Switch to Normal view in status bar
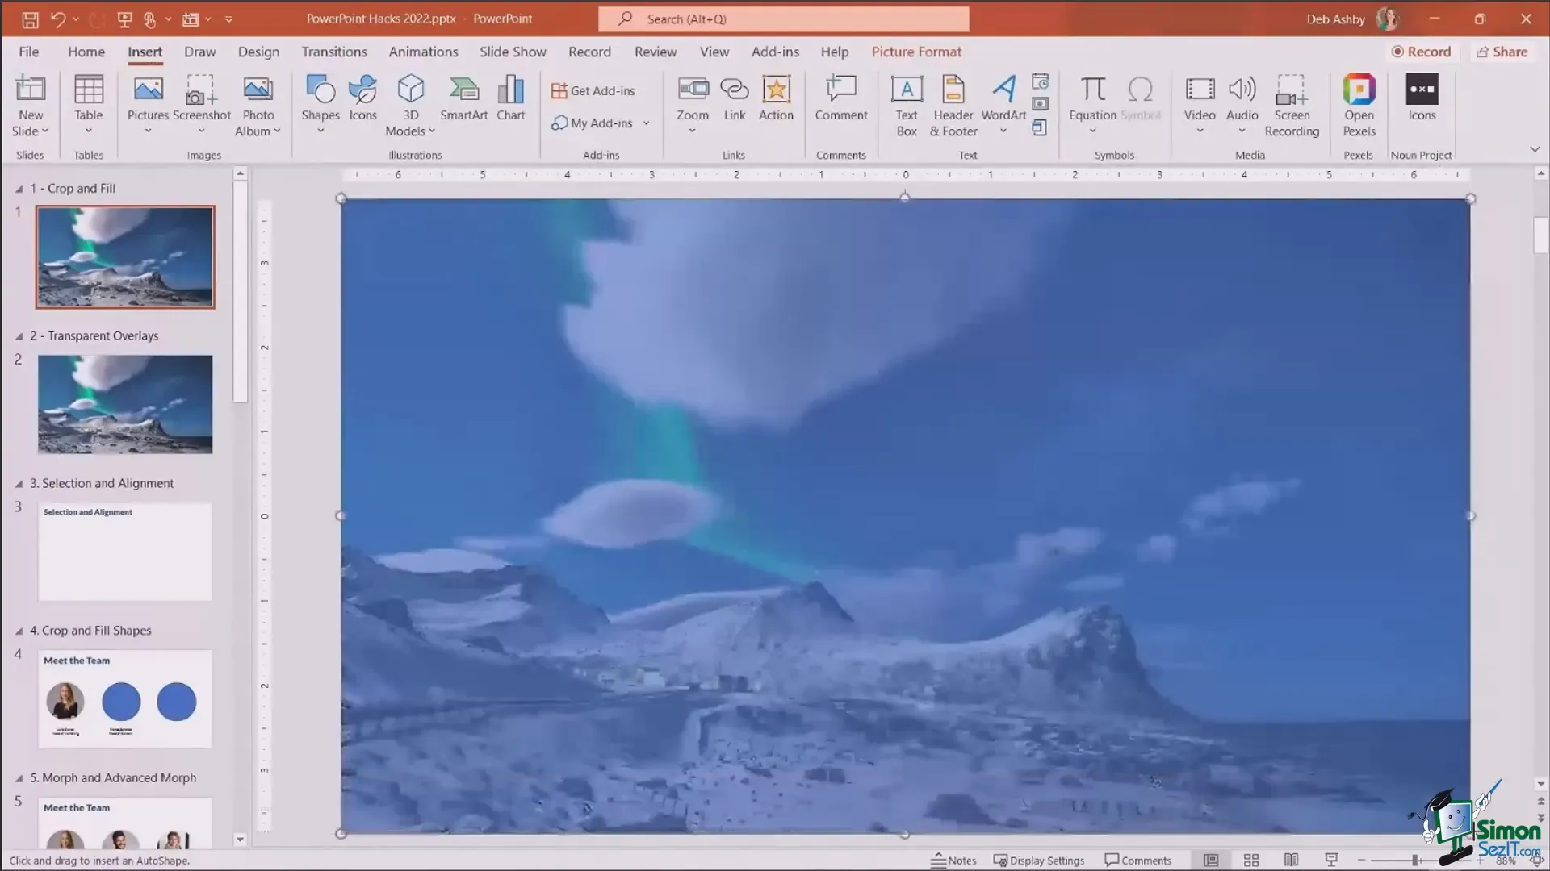This screenshot has height=871, width=1550. click(x=1211, y=861)
